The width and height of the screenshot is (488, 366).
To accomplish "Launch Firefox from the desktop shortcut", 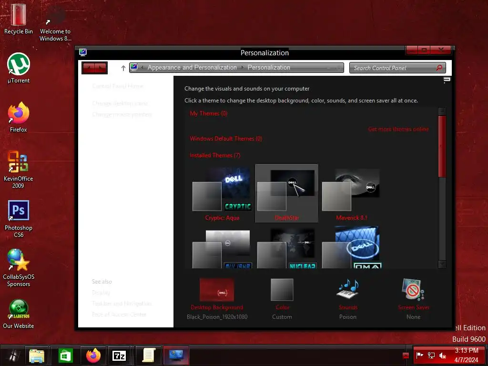I will point(19,117).
